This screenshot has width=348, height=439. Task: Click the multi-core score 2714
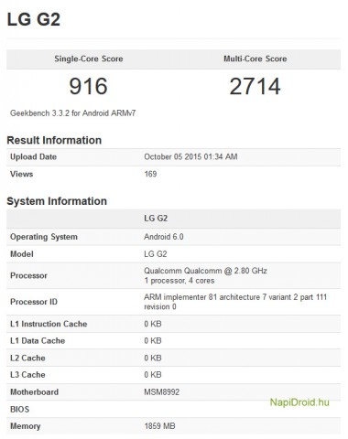click(256, 86)
